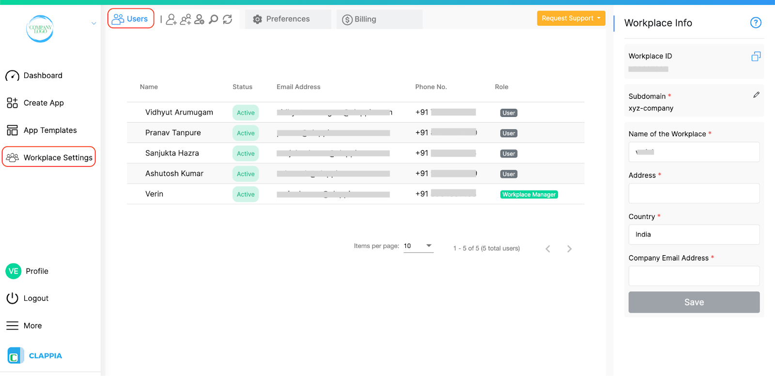The height and width of the screenshot is (376, 775).
Task: Refresh the users list
Action: click(227, 19)
